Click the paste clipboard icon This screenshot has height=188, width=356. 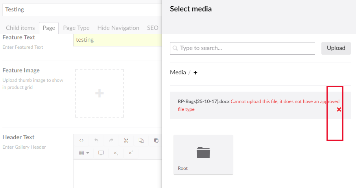coord(156,140)
